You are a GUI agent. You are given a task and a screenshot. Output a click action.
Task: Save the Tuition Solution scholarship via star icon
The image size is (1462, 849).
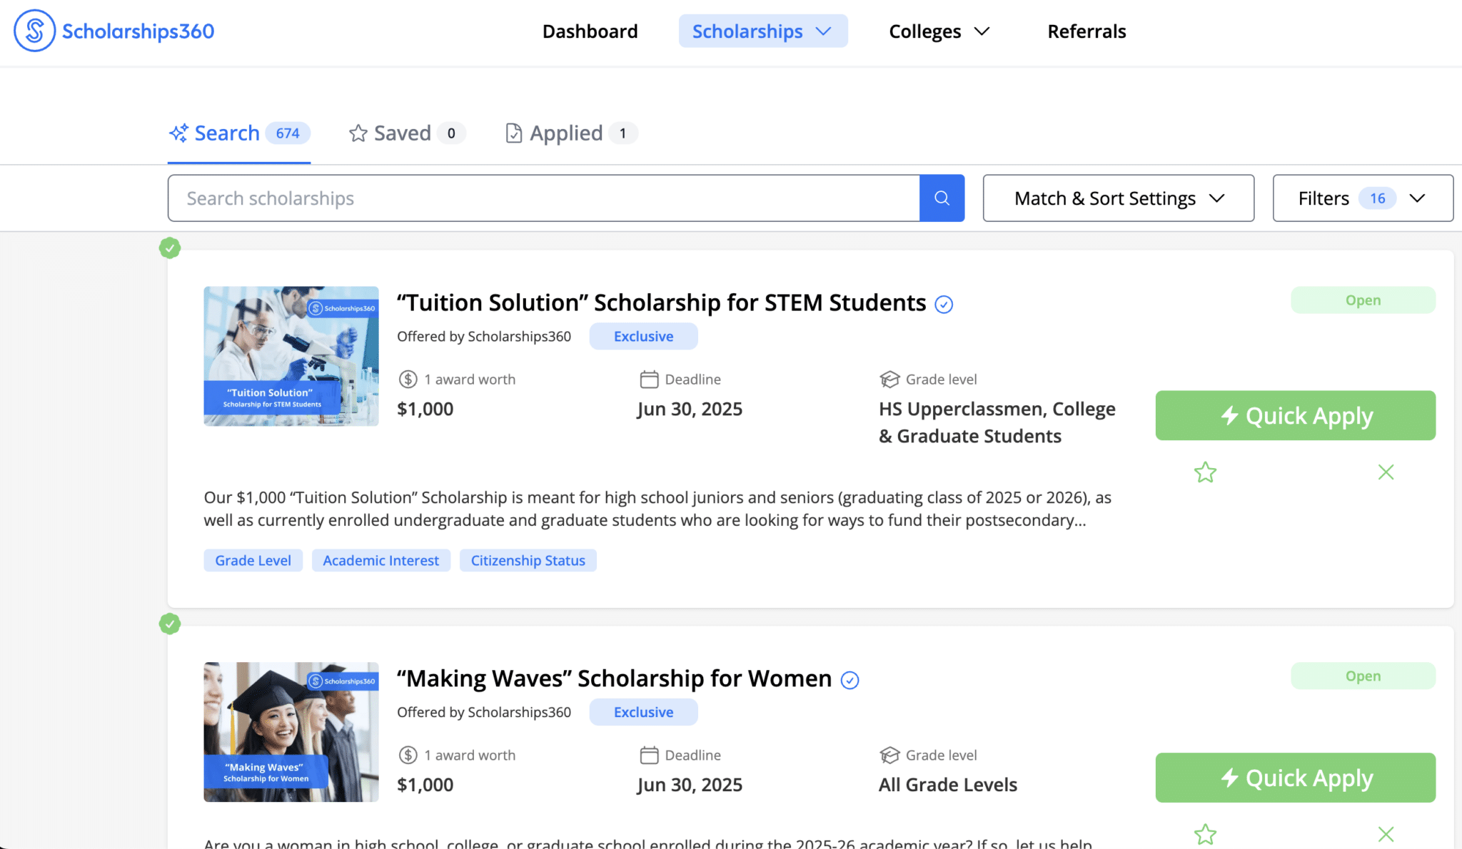[1204, 472]
